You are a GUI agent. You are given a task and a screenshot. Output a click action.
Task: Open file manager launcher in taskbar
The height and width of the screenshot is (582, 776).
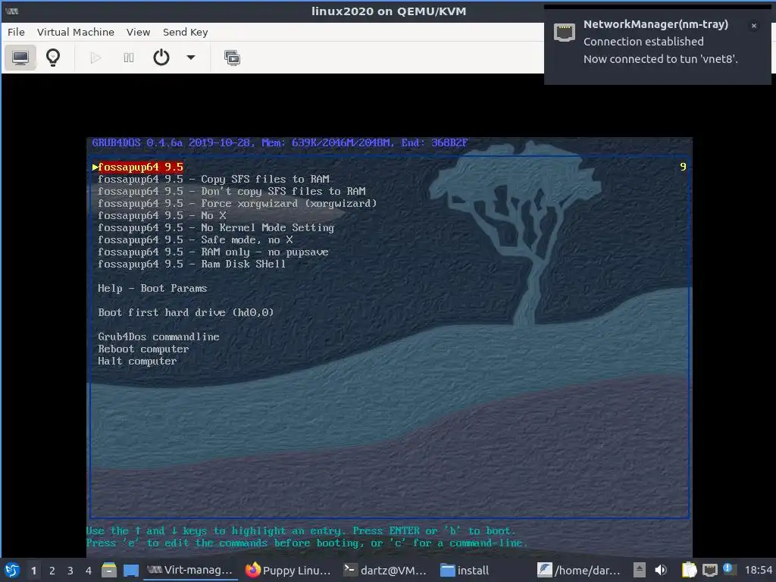pos(109,570)
